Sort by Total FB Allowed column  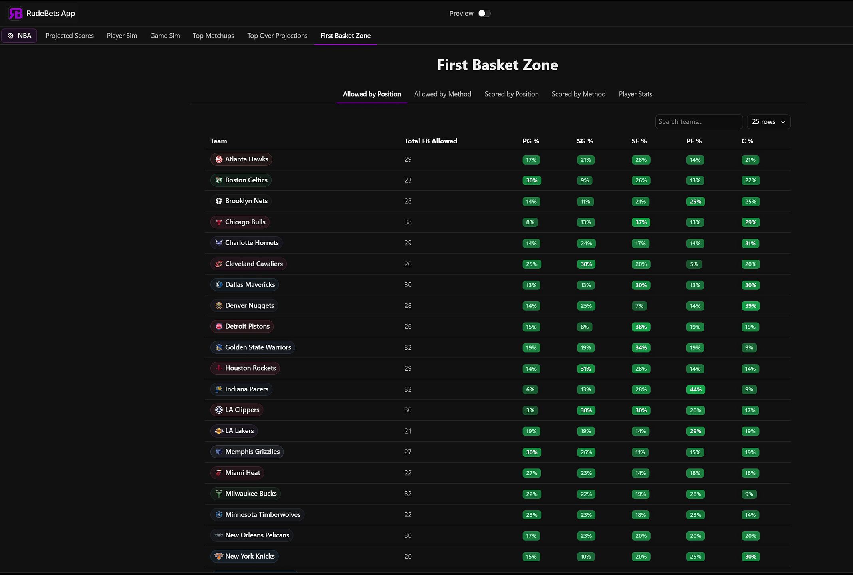pyautogui.click(x=430, y=141)
